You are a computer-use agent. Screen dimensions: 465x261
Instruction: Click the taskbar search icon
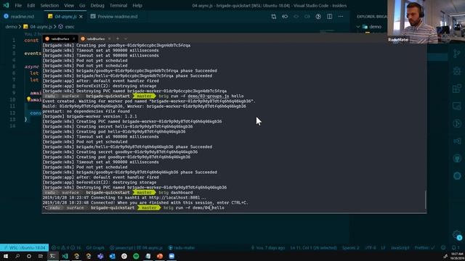[17, 256]
